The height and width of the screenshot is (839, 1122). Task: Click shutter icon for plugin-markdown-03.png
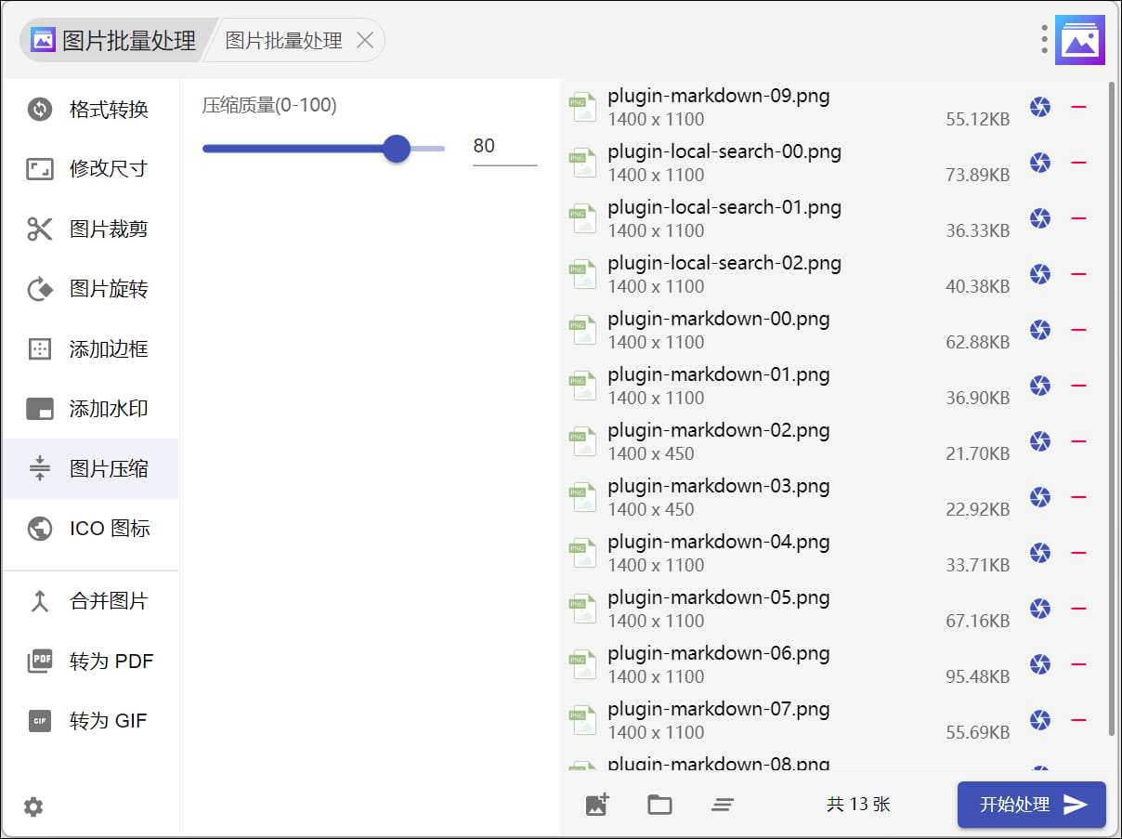coord(1040,497)
